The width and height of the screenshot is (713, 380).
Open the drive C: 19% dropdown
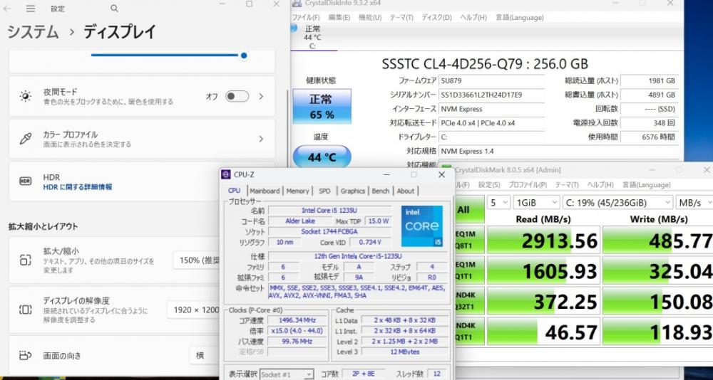(617, 203)
